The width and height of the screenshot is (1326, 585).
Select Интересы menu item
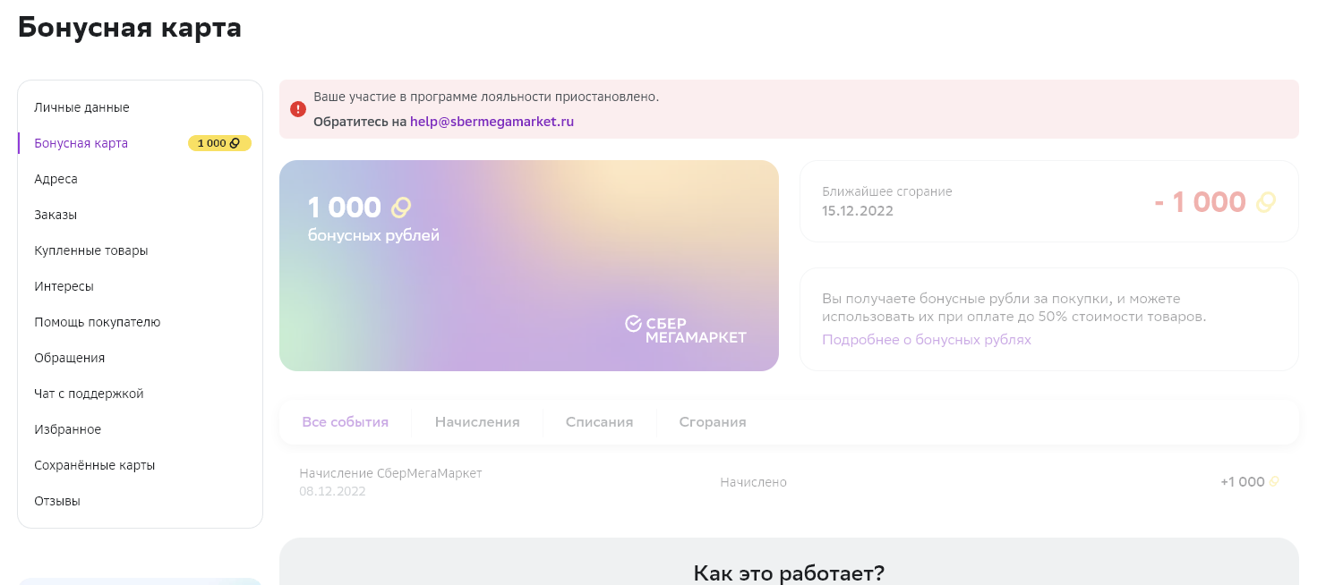coord(64,286)
